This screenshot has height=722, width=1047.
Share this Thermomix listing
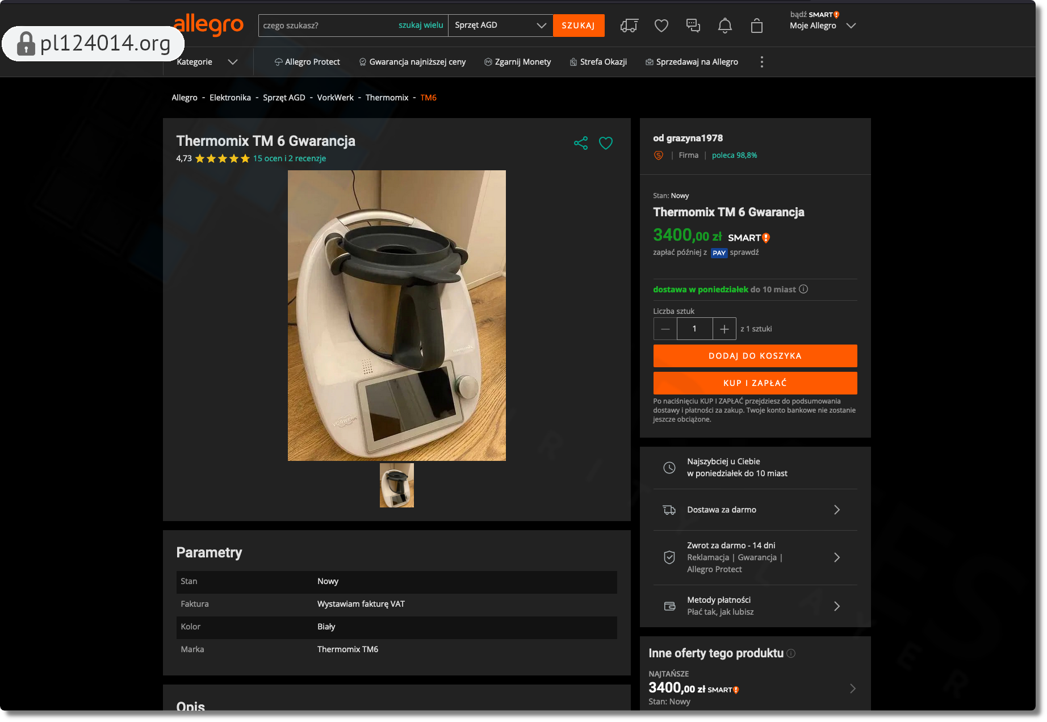click(581, 143)
